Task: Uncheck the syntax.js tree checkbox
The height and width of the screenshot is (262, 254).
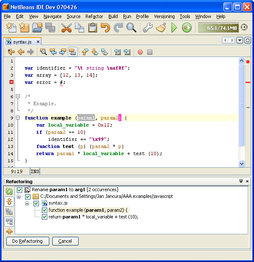Action: [36, 203]
